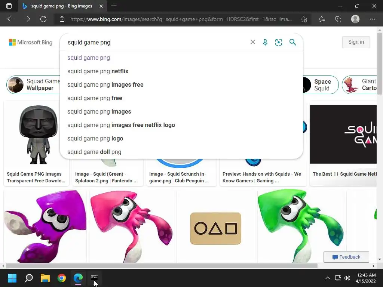
Task: Open 'Squid Game PNG Images Transparent' result link
Action: pos(36,178)
